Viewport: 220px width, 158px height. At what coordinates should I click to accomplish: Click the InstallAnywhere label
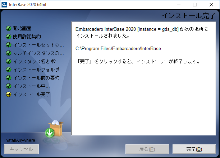pos(20,140)
